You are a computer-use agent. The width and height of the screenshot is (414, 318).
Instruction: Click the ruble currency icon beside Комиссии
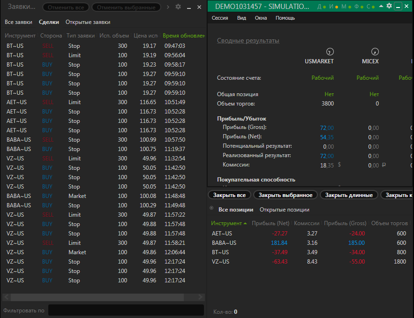coord(384,165)
